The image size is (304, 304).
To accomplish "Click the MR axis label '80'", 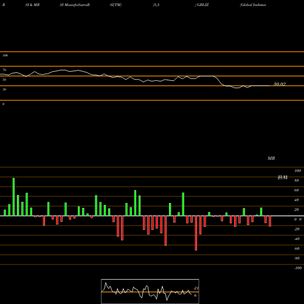I will [297, 181].
